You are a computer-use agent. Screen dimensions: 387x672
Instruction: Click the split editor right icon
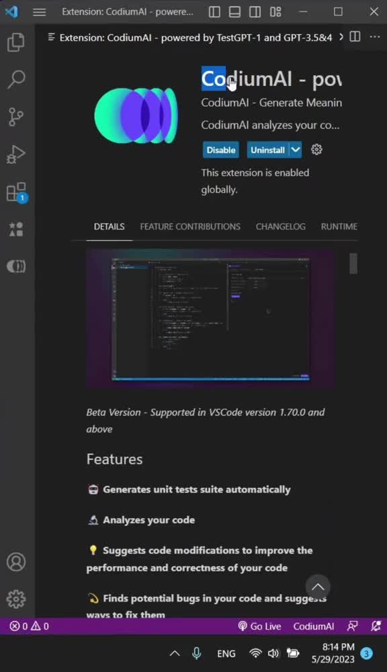(355, 37)
